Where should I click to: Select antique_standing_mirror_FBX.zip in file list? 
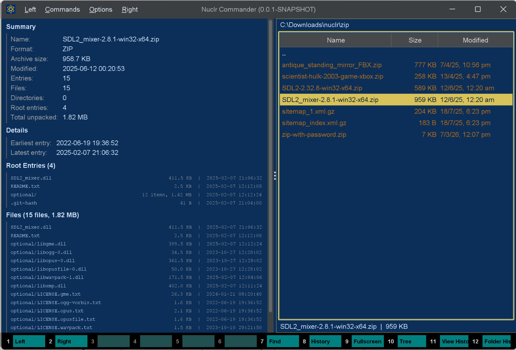coord(396,65)
